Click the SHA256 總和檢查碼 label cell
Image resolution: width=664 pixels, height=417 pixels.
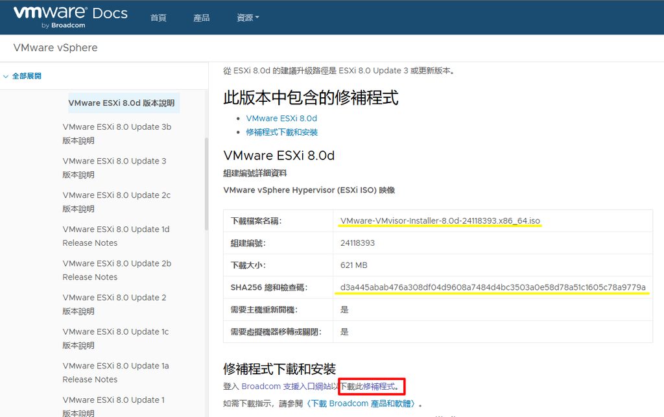tap(278, 287)
